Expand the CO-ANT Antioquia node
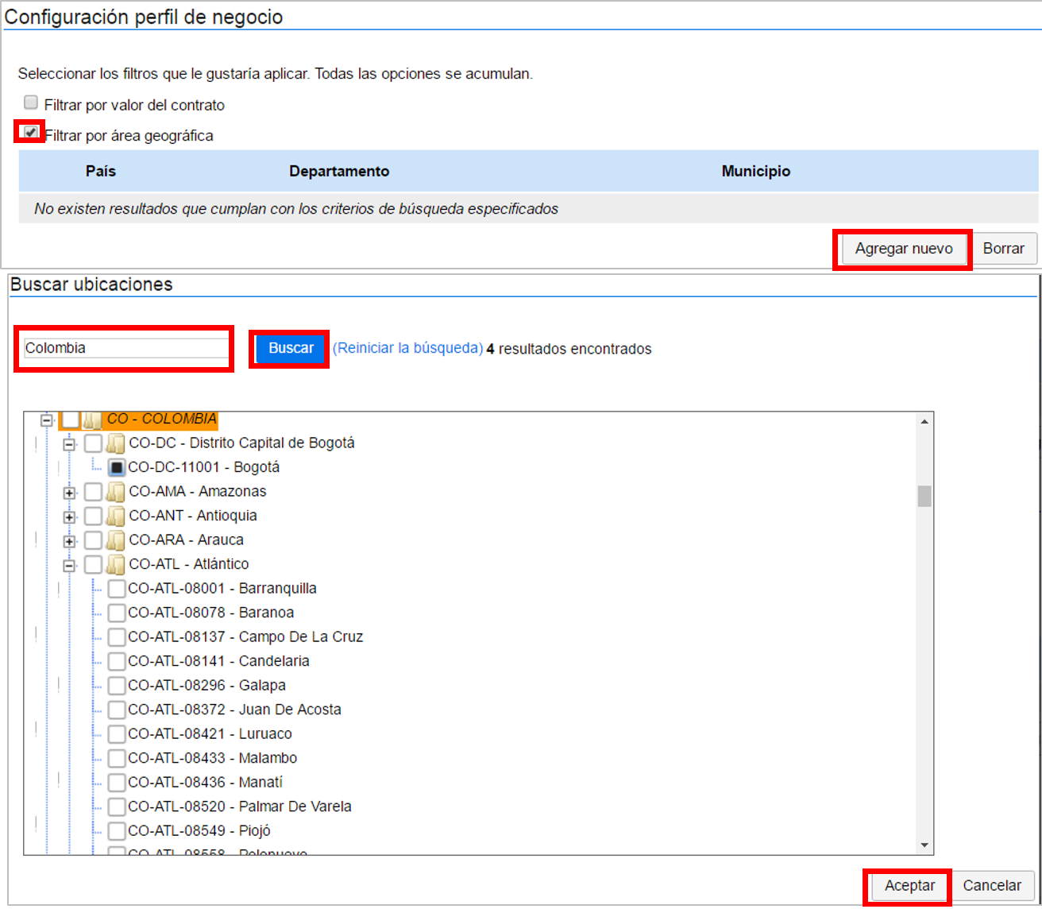1042x909 pixels. (70, 517)
